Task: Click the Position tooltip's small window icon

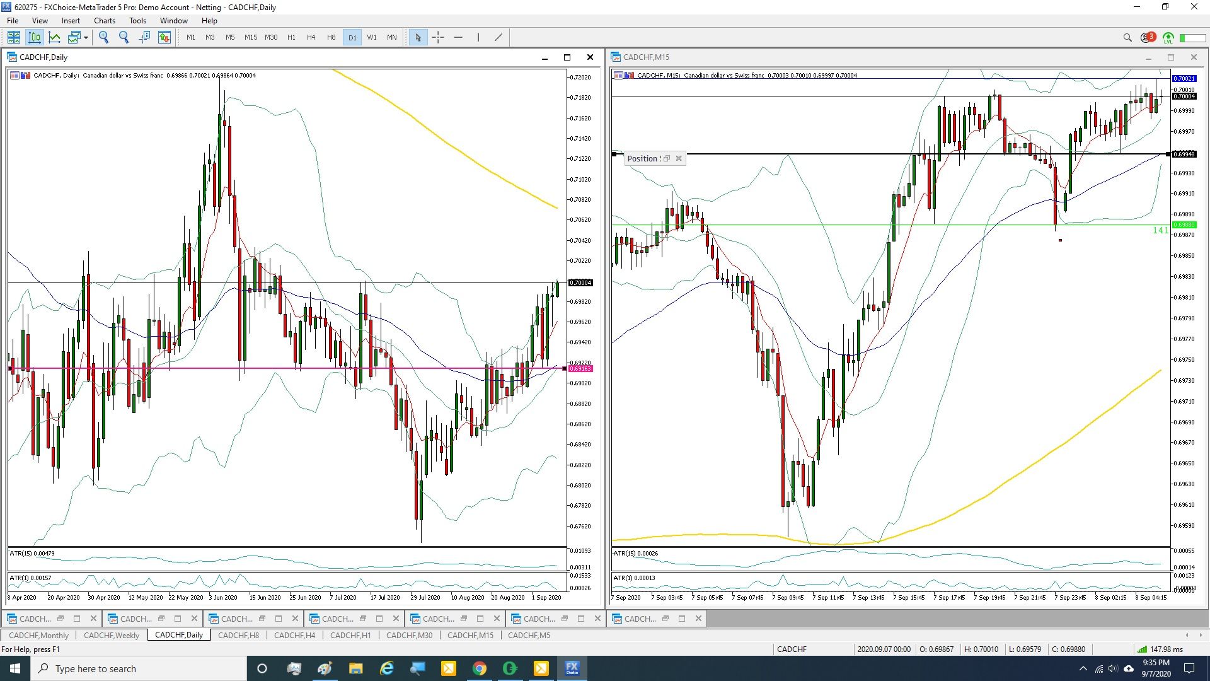Action: [x=667, y=158]
